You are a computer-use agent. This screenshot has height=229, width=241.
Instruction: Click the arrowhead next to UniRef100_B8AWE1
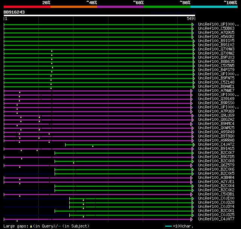(193, 86)
